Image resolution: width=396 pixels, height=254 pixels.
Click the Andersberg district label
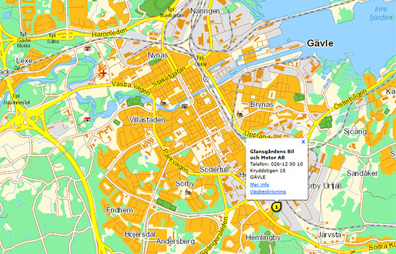click(x=176, y=241)
